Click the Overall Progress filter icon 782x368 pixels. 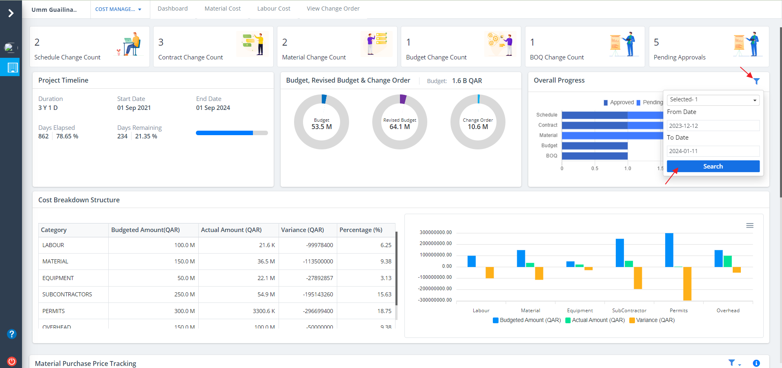click(756, 81)
